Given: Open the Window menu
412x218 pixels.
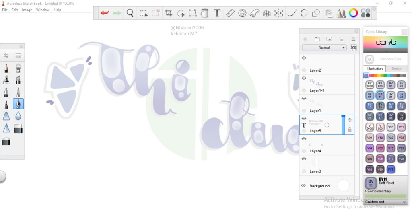Looking at the screenshot, I should click(x=43, y=10).
